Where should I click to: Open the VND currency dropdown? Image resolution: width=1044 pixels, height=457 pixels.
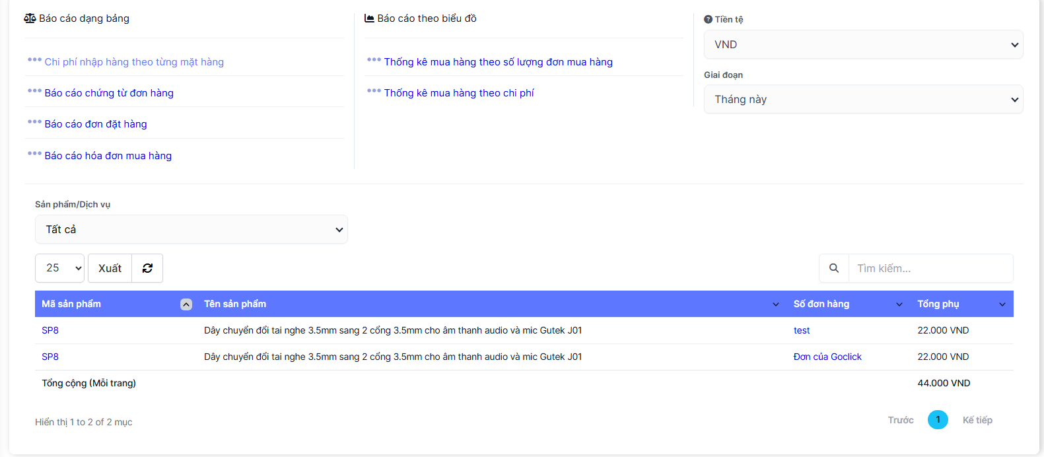[863, 45]
